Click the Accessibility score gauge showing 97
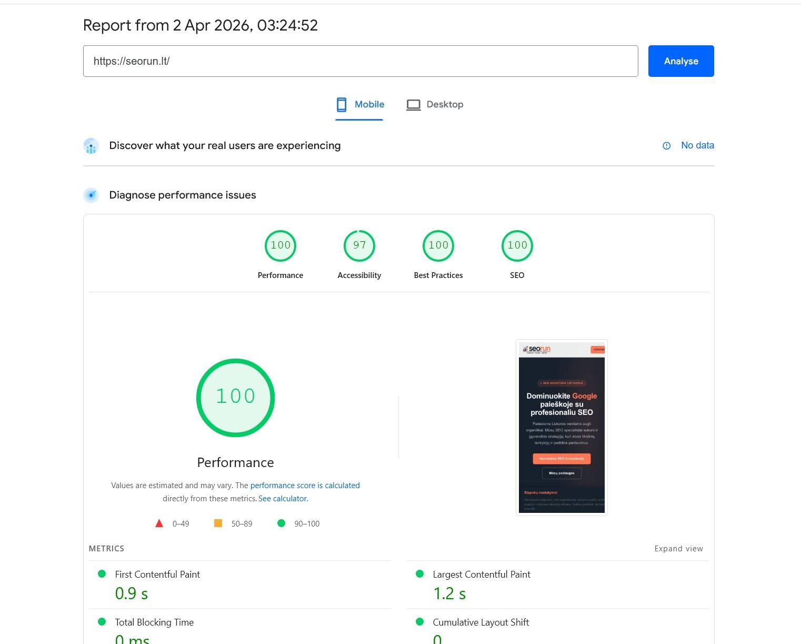The width and height of the screenshot is (801, 644). pos(359,245)
